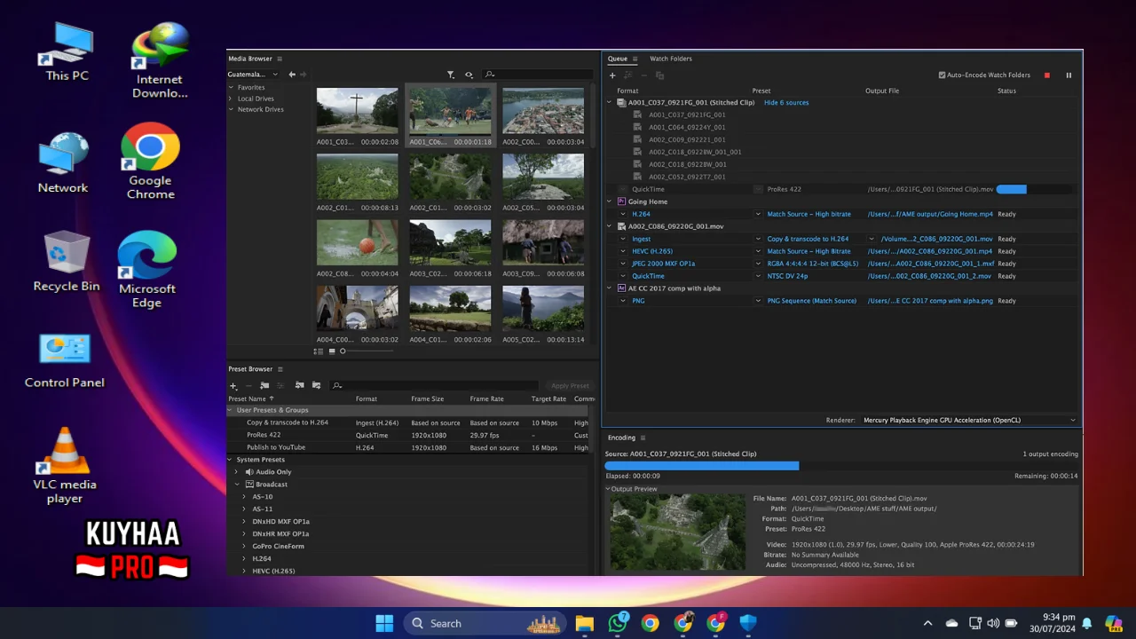
Task: Click the create new preset group folder icon
Action: point(264,385)
